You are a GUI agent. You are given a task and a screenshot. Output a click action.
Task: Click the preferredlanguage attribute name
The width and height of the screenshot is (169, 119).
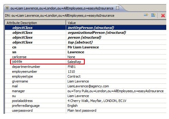26,106
